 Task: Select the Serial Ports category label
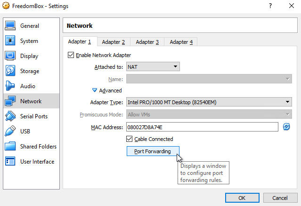pyautogui.click(x=34, y=116)
